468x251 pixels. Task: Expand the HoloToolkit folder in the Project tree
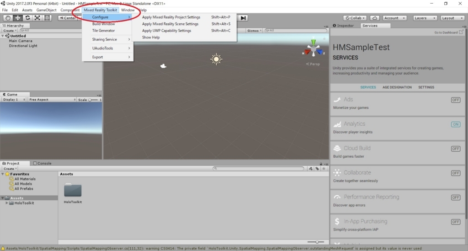6,203
